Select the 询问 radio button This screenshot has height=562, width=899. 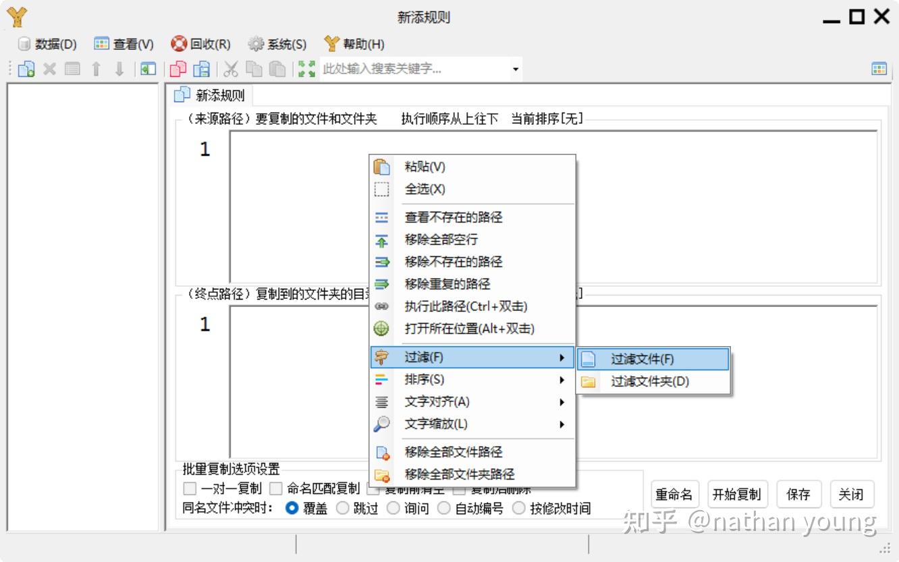pyautogui.click(x=393, y=509)
